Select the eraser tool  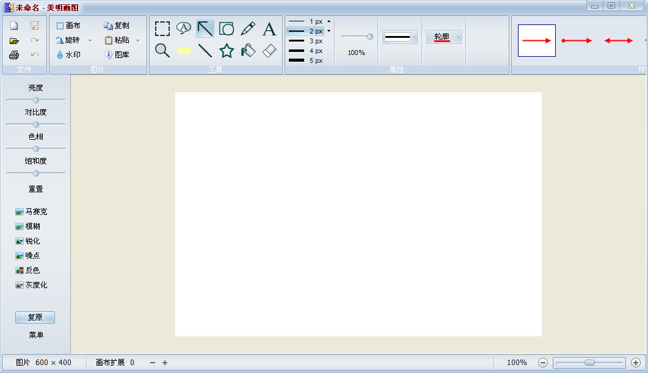[269, 51]
